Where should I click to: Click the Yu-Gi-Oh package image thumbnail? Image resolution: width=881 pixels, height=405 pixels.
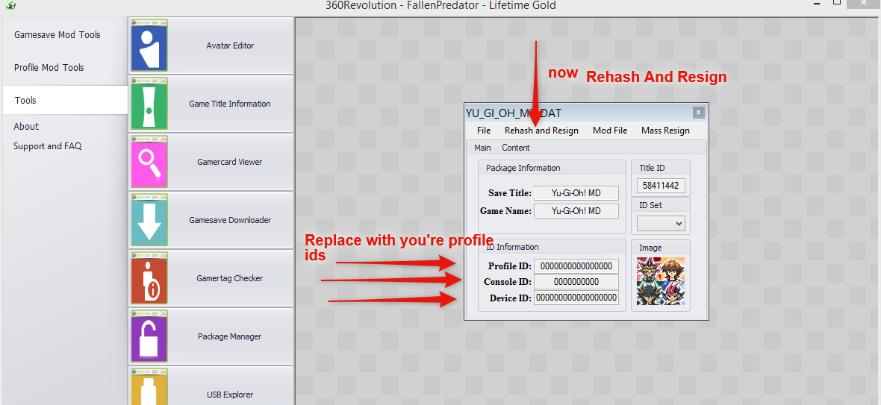point(661,281)
